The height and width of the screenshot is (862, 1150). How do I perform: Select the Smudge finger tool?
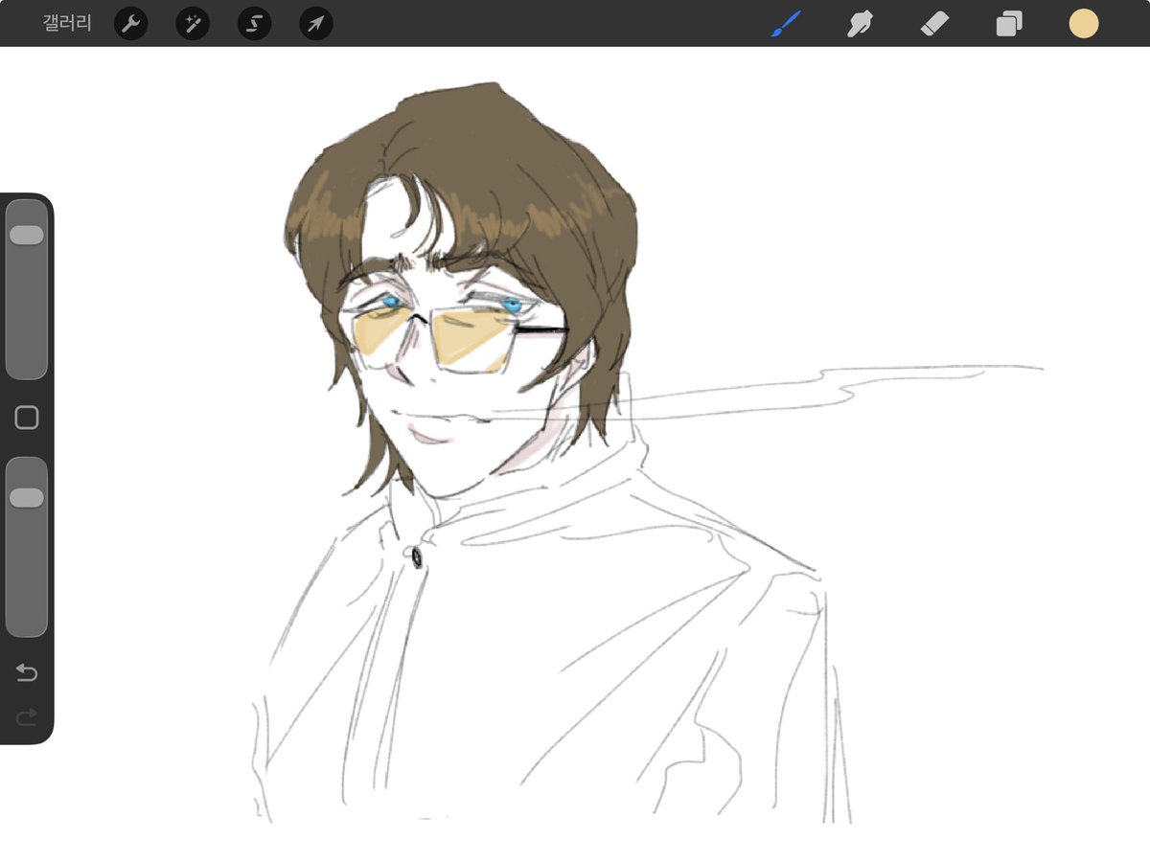[860, 24]
